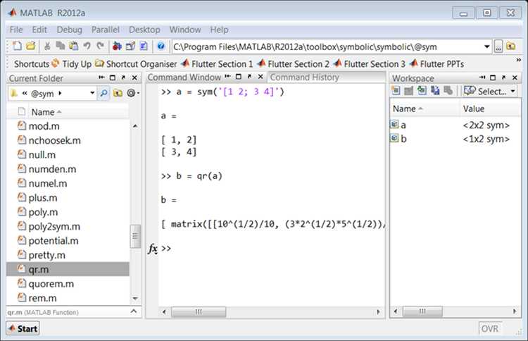
Task: Create new variable in Workspace toolbar
Action: pos(396,91)
